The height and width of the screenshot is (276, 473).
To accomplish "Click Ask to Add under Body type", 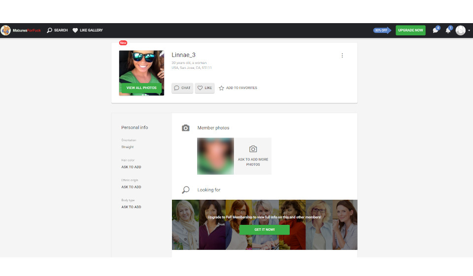I will click(131, 207).
